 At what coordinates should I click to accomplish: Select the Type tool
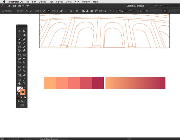(x=19, y=43)
